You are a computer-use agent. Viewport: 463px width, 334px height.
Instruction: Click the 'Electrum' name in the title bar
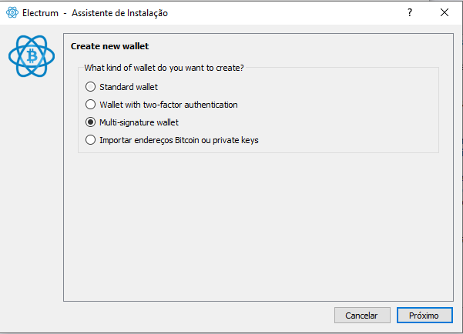coord(40,13)
